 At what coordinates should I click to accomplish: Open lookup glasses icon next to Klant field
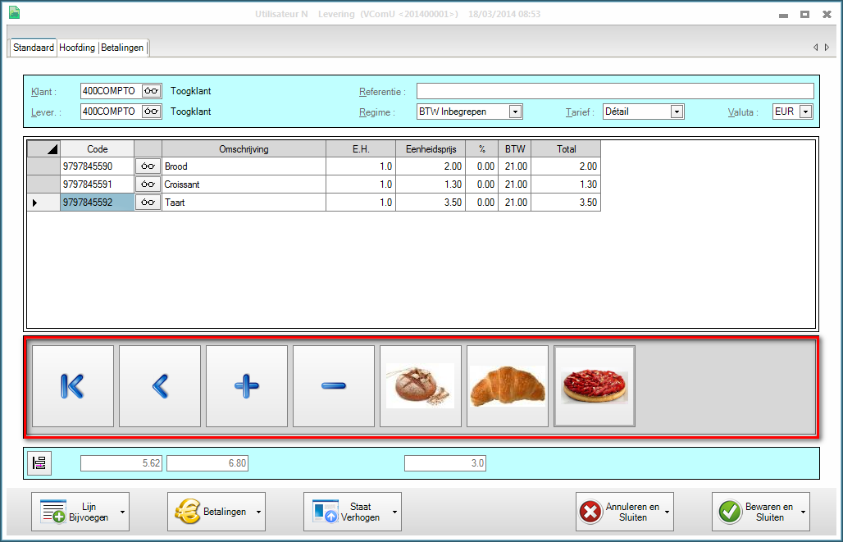[151, 91]
